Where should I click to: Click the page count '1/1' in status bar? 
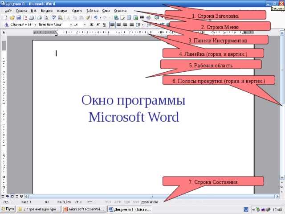pos(47,202)
